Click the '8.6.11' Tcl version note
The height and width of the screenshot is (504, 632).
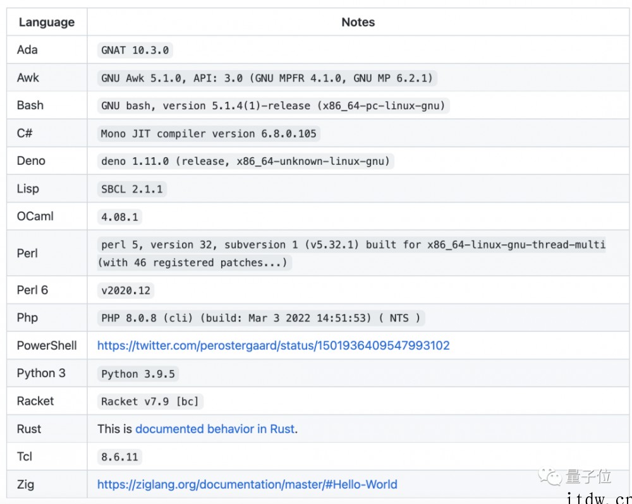[x=119, y=457]
